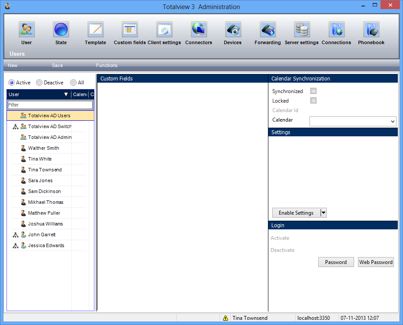Select the All users radio button
The height and width of the screenshot is (325, 403).
point(73,83)
